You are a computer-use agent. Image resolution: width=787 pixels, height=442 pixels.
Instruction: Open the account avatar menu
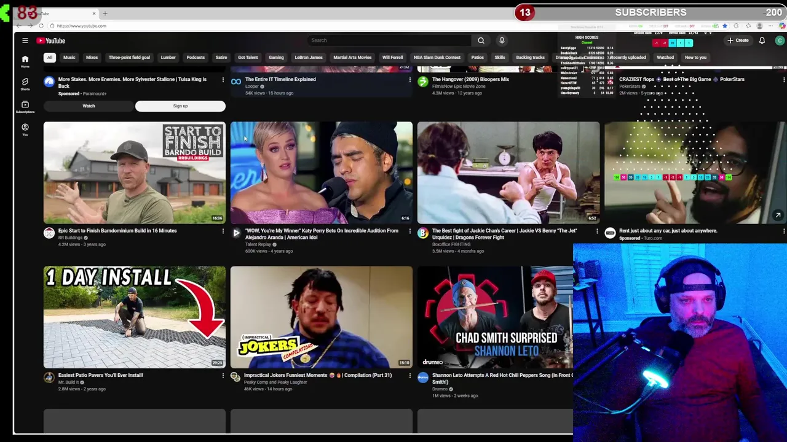(x=780, y=41)
